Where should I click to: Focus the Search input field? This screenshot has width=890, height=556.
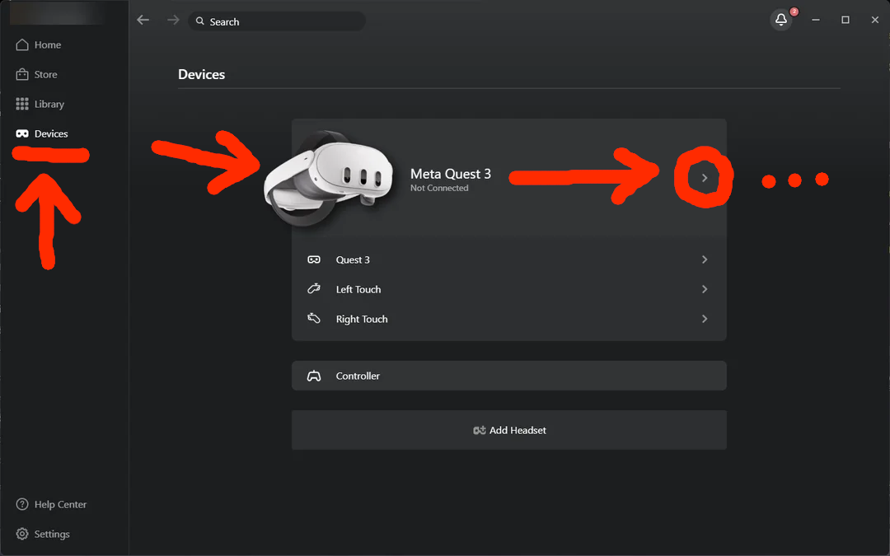(x=277, y=21)
